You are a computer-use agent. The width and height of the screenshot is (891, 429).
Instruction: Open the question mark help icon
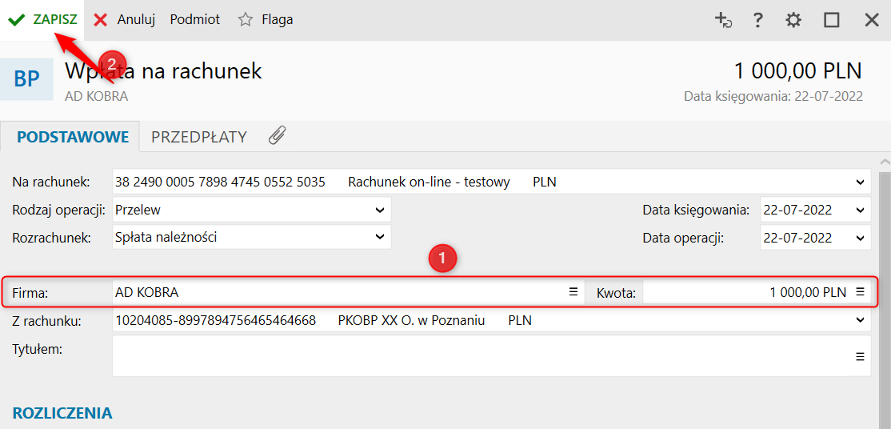click(x=757, y=20)
